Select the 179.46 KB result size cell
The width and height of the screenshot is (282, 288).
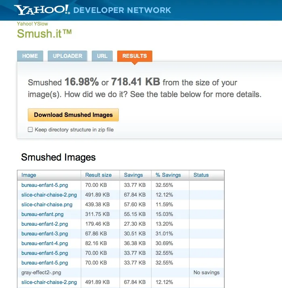tap(97, 224)
